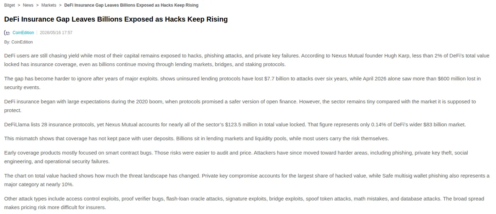
Task: Click the CoinEdition logo icon
Action: 7,33
